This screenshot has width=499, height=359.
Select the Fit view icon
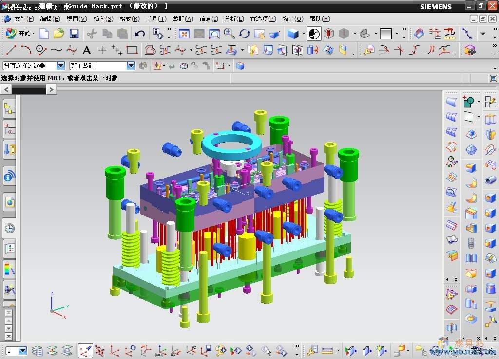point(184,34)
